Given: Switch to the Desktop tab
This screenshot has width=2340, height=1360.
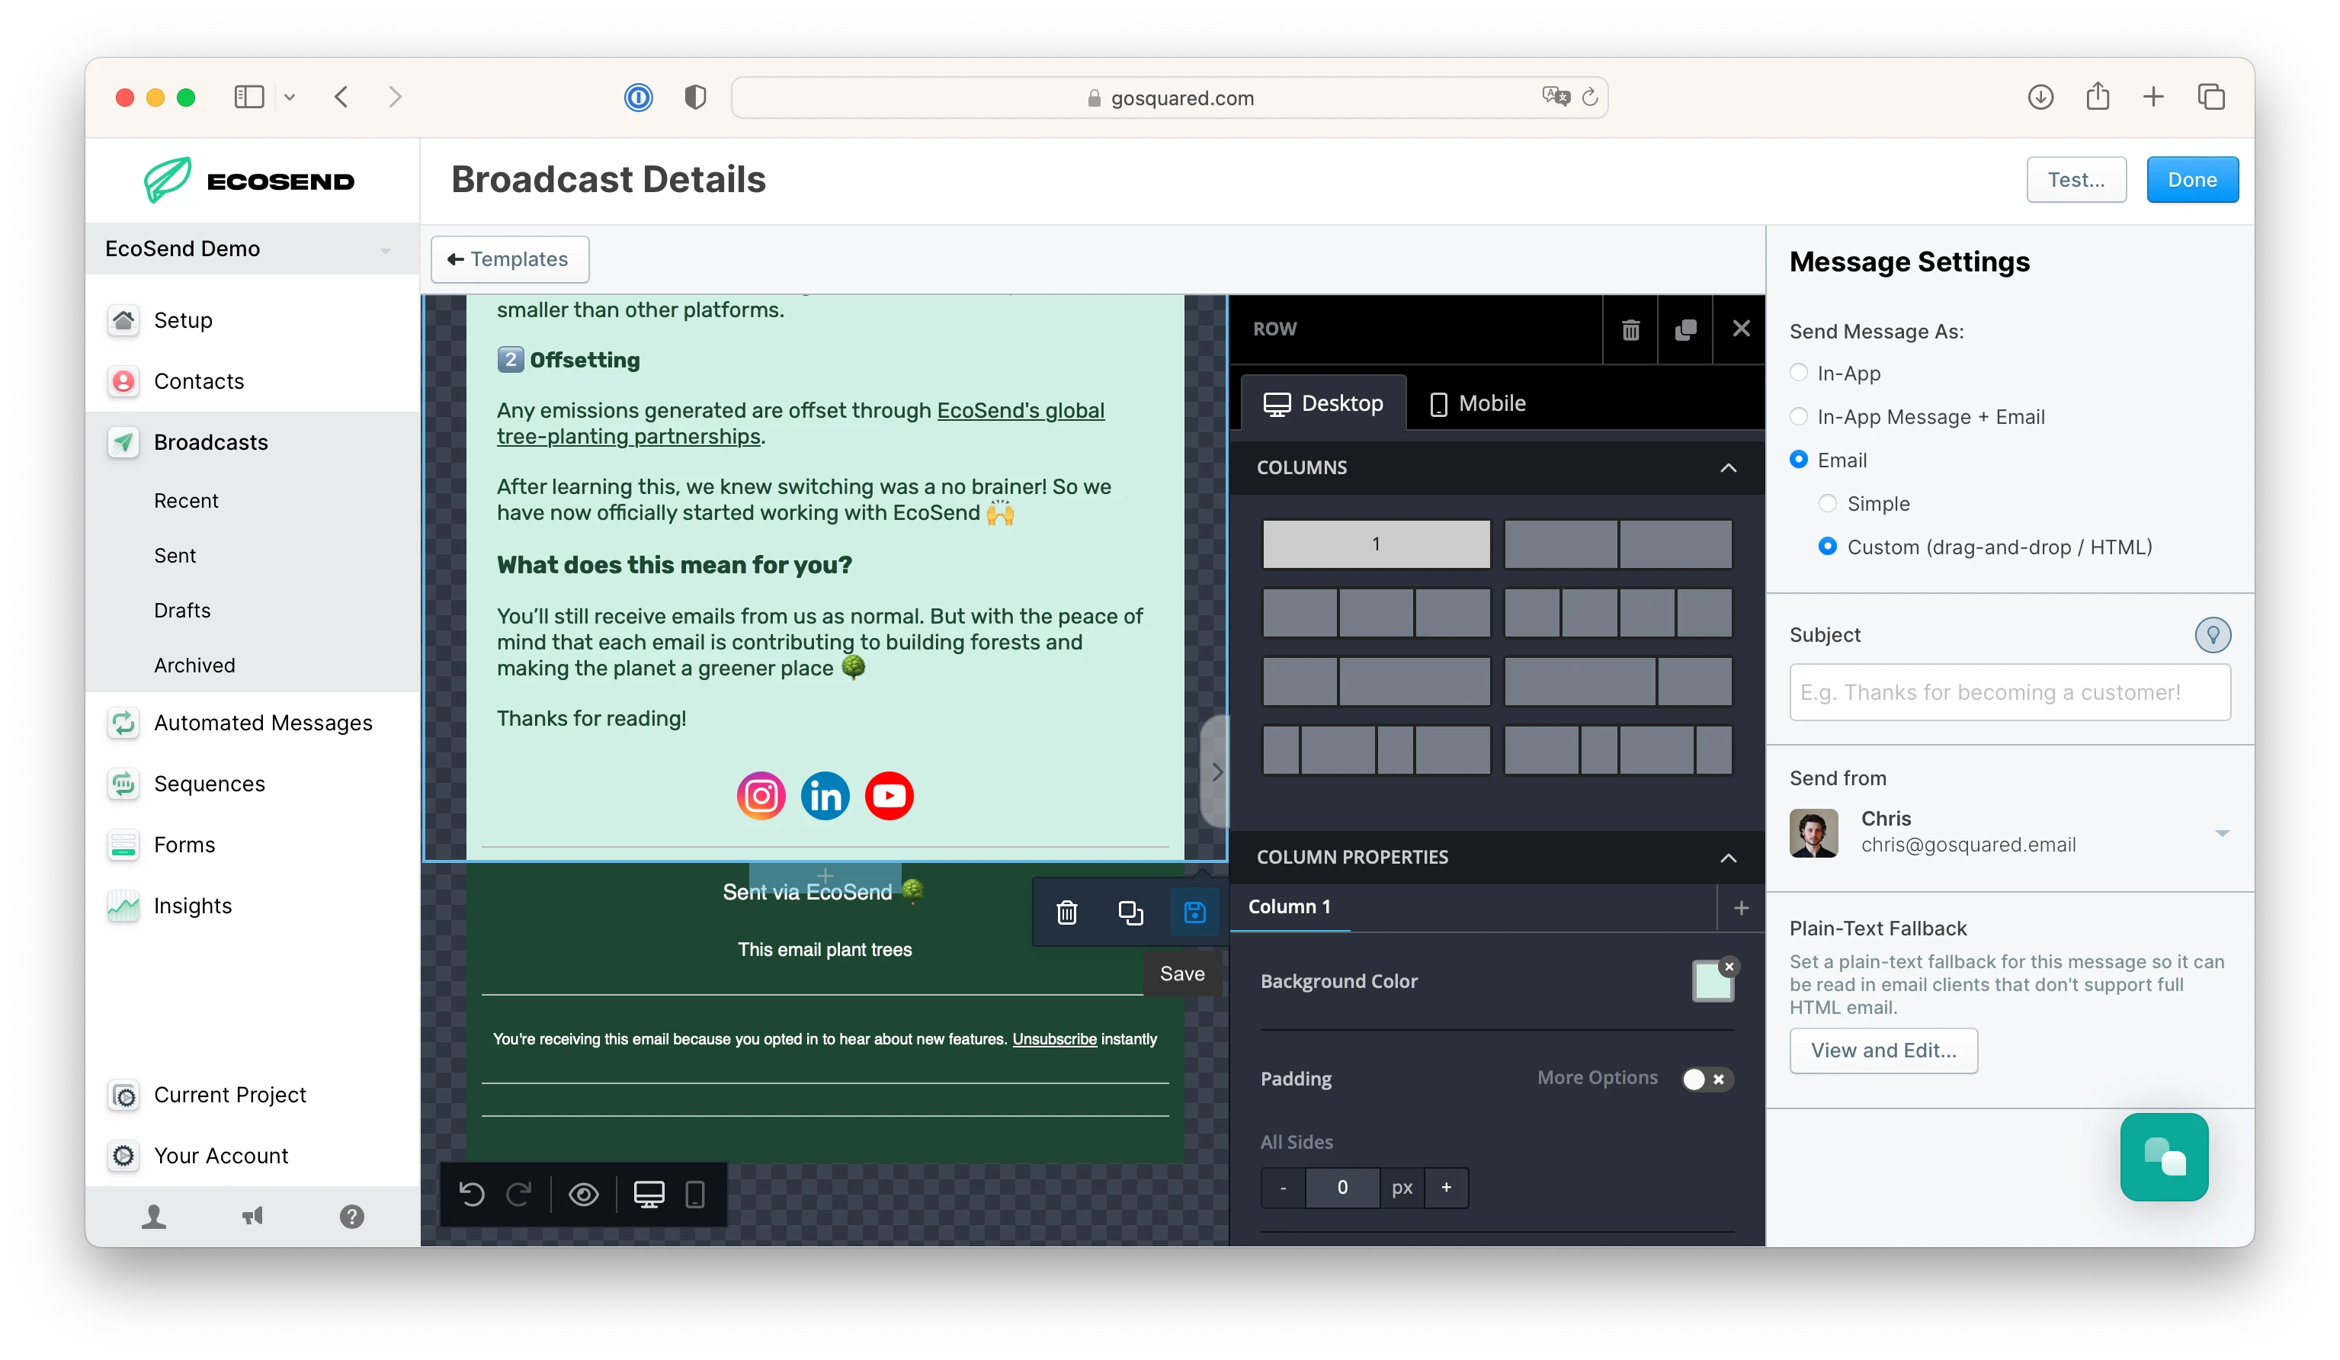Looking at the screenshot, I should [1323, 403].
